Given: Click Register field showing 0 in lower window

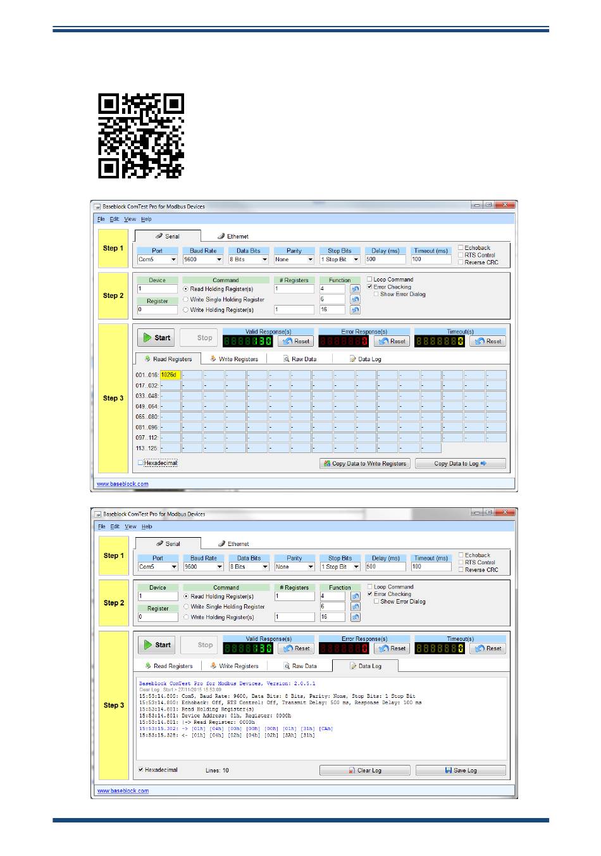Looking at the screenshot, I should pyautogui.click(x=158, y=617).
